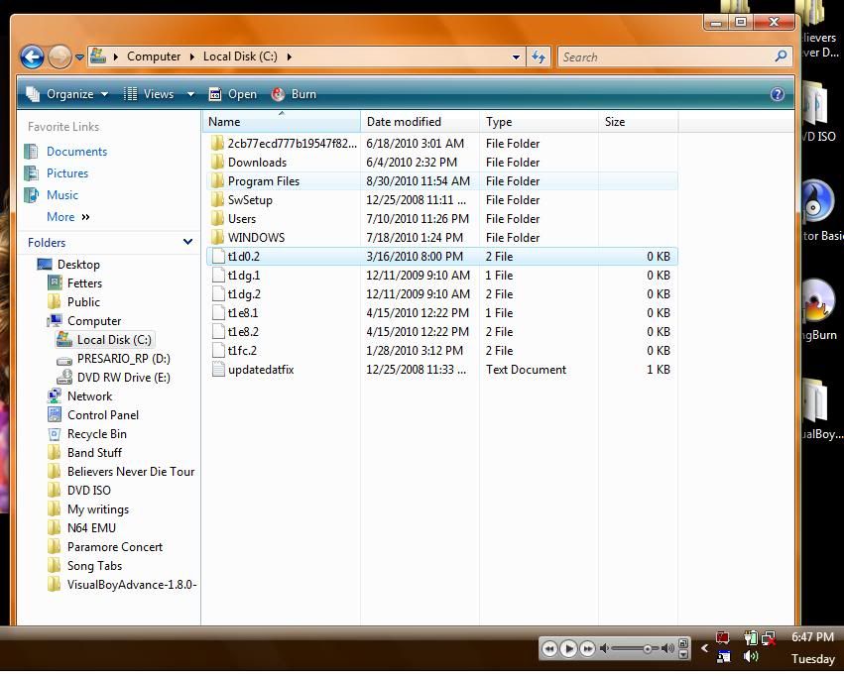Viewport: 844px width, 676px height.
Task: Expand the Views dropdown arrow
Action: [190, 94]
